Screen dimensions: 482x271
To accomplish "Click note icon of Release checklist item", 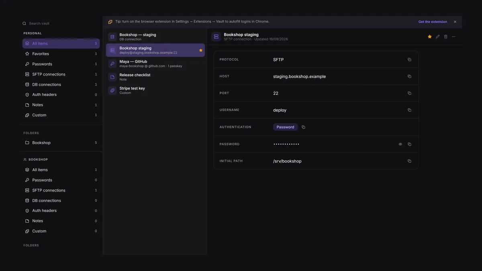I will coord(112,77).
